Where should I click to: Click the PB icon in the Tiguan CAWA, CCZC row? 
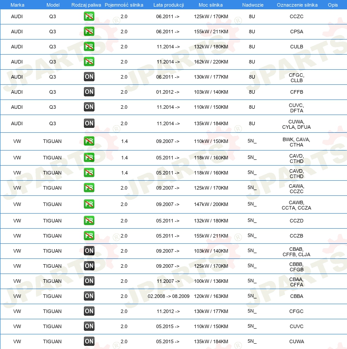(x=89, y=188)
